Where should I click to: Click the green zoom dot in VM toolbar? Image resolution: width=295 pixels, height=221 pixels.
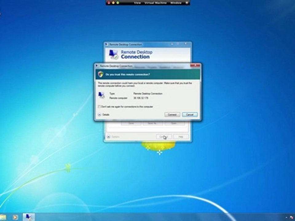(x=118, y=3)
